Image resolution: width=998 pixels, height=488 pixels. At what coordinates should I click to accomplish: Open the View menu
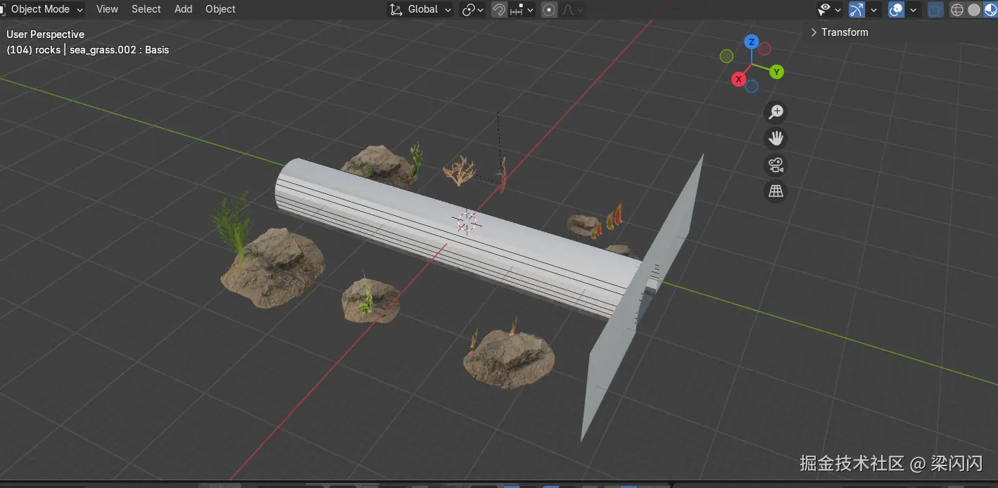pyautogui.click(x=107, y=9)
